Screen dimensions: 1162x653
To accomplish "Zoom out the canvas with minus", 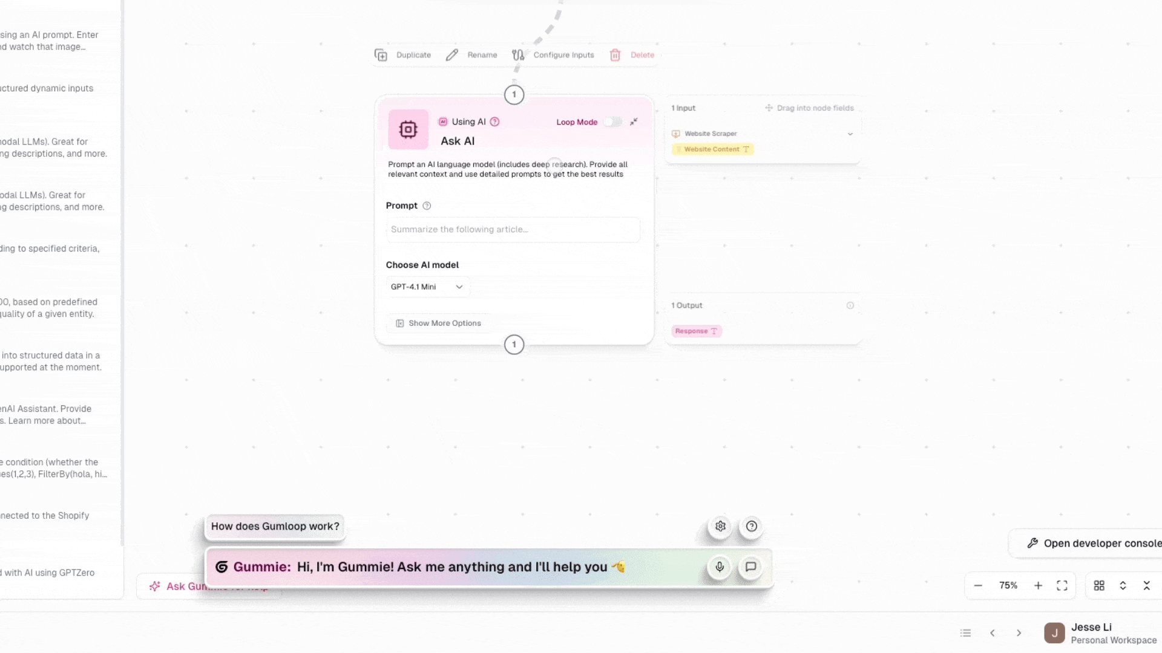I will click(977, 585).
